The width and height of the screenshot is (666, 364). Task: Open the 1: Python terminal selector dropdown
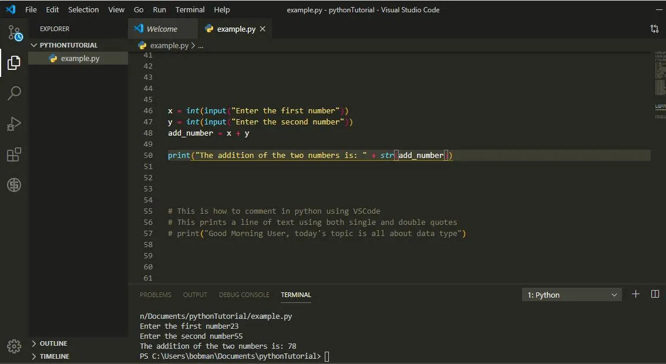tap(571, 295)
